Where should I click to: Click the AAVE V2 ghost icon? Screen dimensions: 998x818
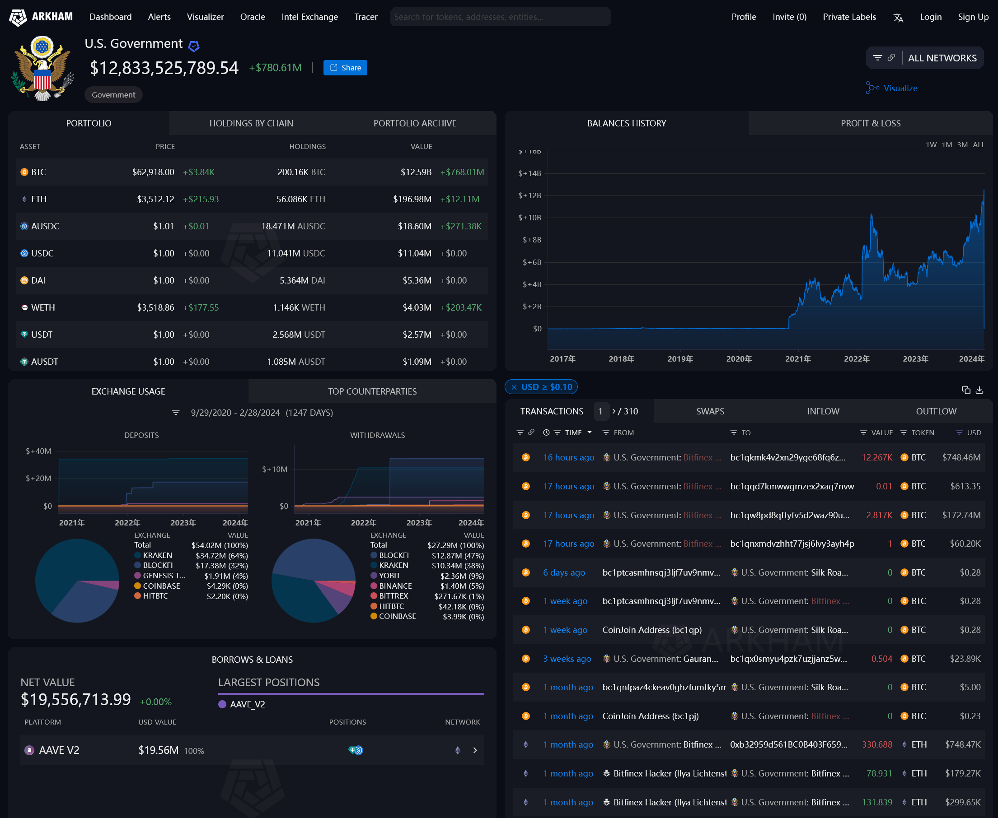[x=29, y=750]
